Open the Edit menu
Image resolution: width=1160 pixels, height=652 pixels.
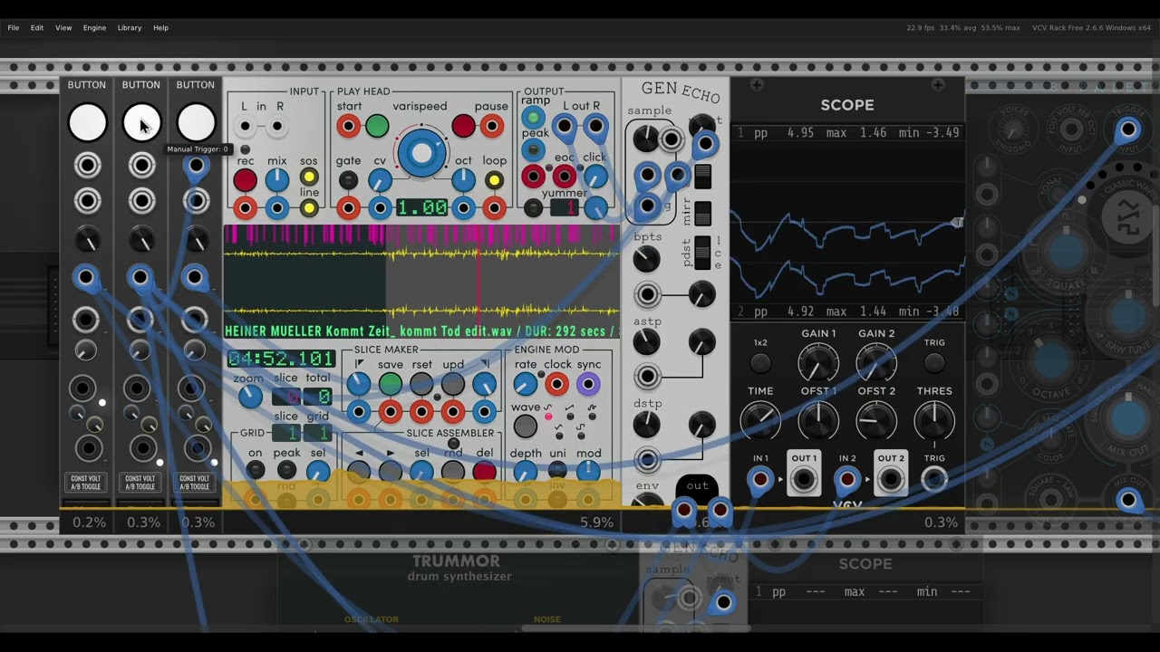[37, 28]
